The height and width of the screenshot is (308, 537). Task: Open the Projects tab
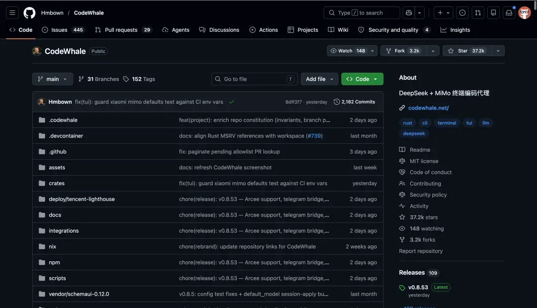coord(303,30)
